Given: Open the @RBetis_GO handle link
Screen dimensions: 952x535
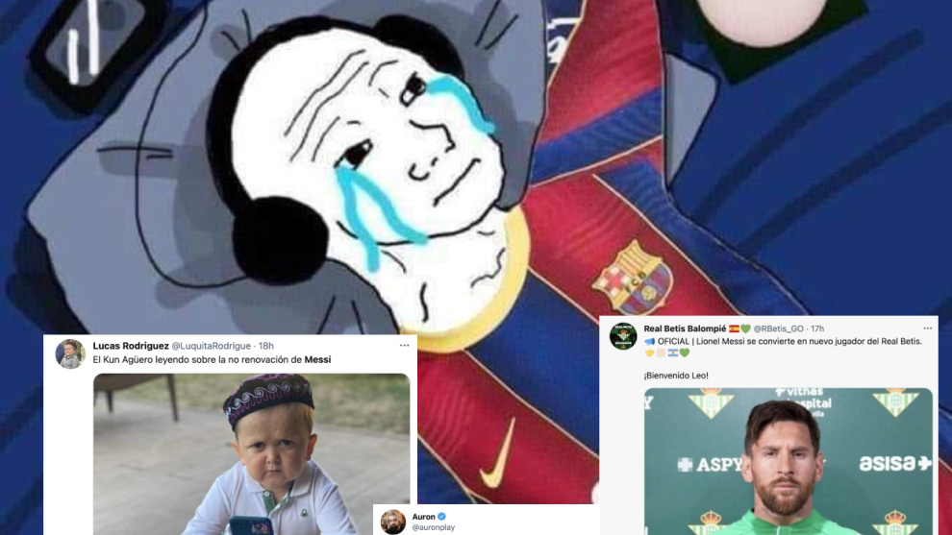Looking at the screenshot, I should tap(778, 328).
